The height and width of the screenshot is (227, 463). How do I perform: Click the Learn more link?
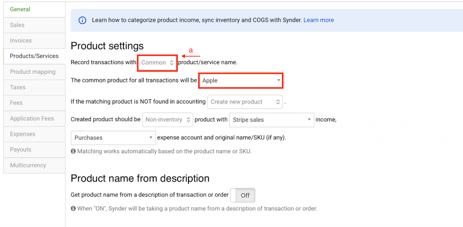tap(318, 20)
